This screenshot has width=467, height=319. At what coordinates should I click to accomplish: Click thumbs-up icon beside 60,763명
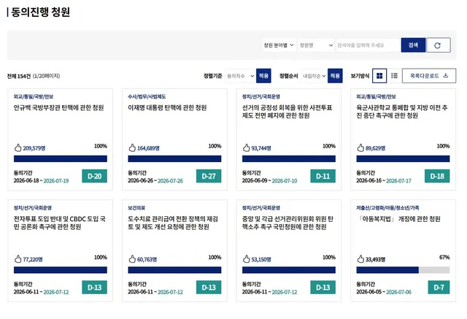tap(132, 259)
